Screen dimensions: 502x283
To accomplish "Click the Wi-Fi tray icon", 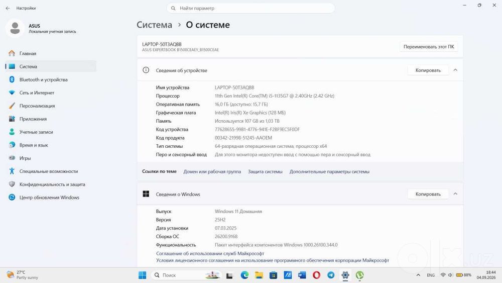I will 443,275.
